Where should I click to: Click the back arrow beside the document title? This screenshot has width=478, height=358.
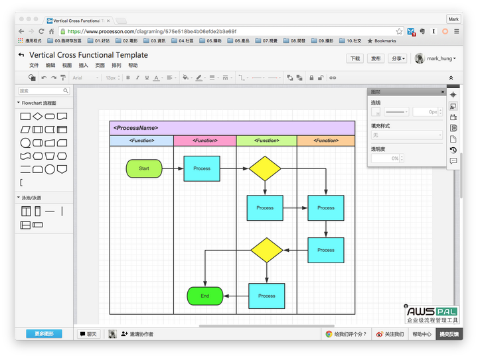[21, 55]
